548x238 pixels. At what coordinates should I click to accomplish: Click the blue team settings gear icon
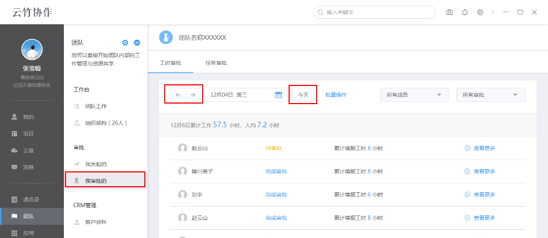pos(125,42)
